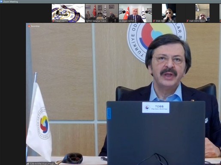
Task: Select the woman with sunglasses video thumbnail
Action: click(x=169, y=13)
